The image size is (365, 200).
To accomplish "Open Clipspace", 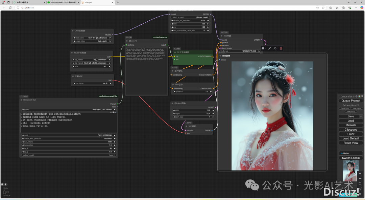I will [350, 130].
